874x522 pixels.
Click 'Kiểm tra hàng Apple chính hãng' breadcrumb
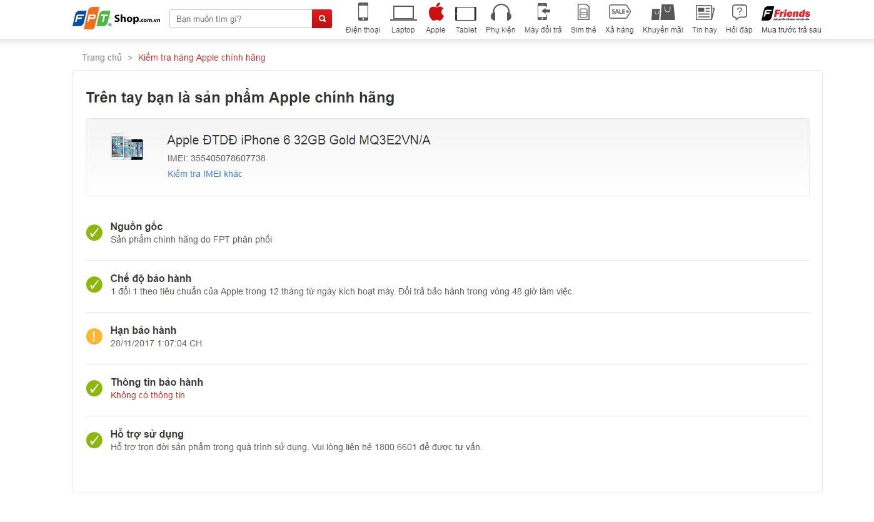pos(201,58)
